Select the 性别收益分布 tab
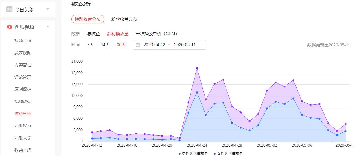The height and width of the screenshot is (156, 358). point(88,19)
